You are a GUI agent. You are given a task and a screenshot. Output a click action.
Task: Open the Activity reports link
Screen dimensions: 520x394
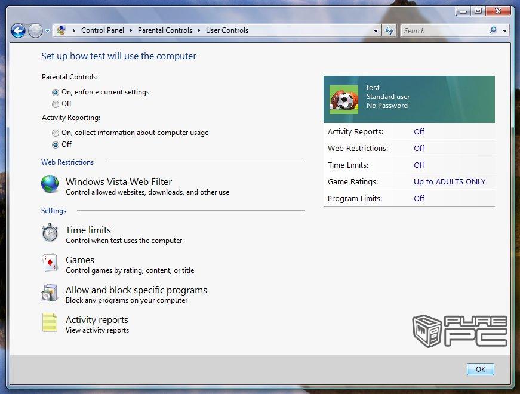pyautogui.click(x=97, y=320)
